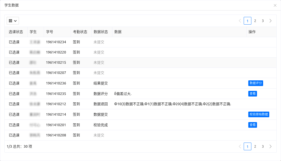281x161 pixels.
Task: Go to page 2 in top pagination
Action: 255,21
